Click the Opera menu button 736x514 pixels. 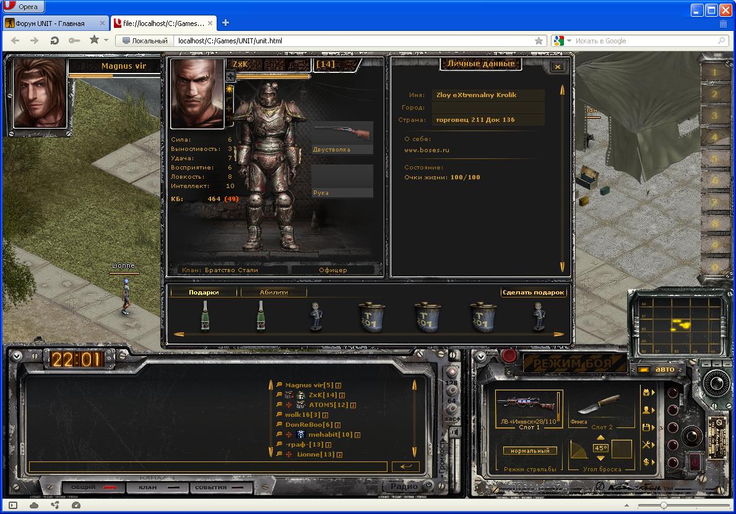click(23, 6)
